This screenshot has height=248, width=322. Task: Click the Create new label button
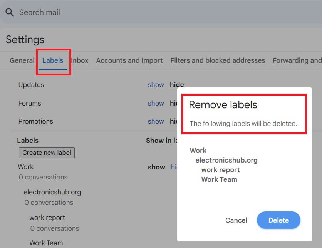(46, 153)
